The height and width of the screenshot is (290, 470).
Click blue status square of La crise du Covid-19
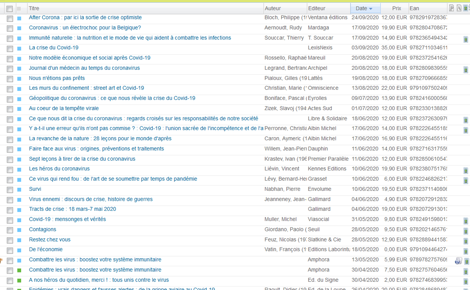19,49
